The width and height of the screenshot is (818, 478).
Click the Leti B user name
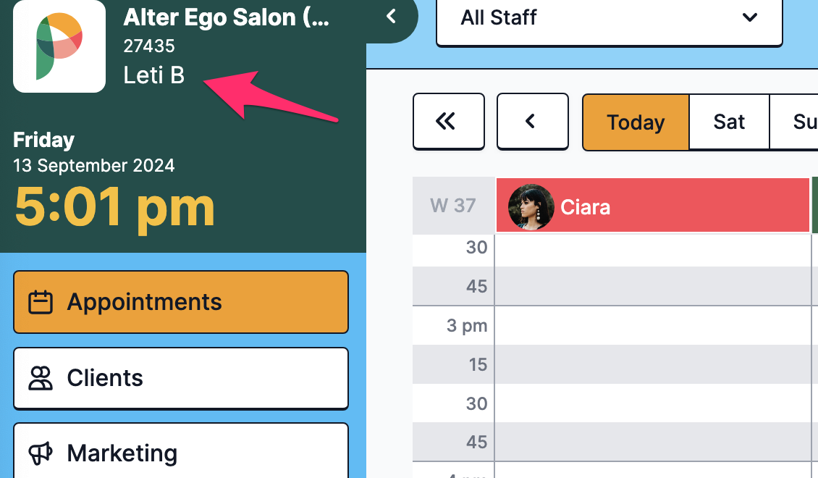(x=154, y=75)
